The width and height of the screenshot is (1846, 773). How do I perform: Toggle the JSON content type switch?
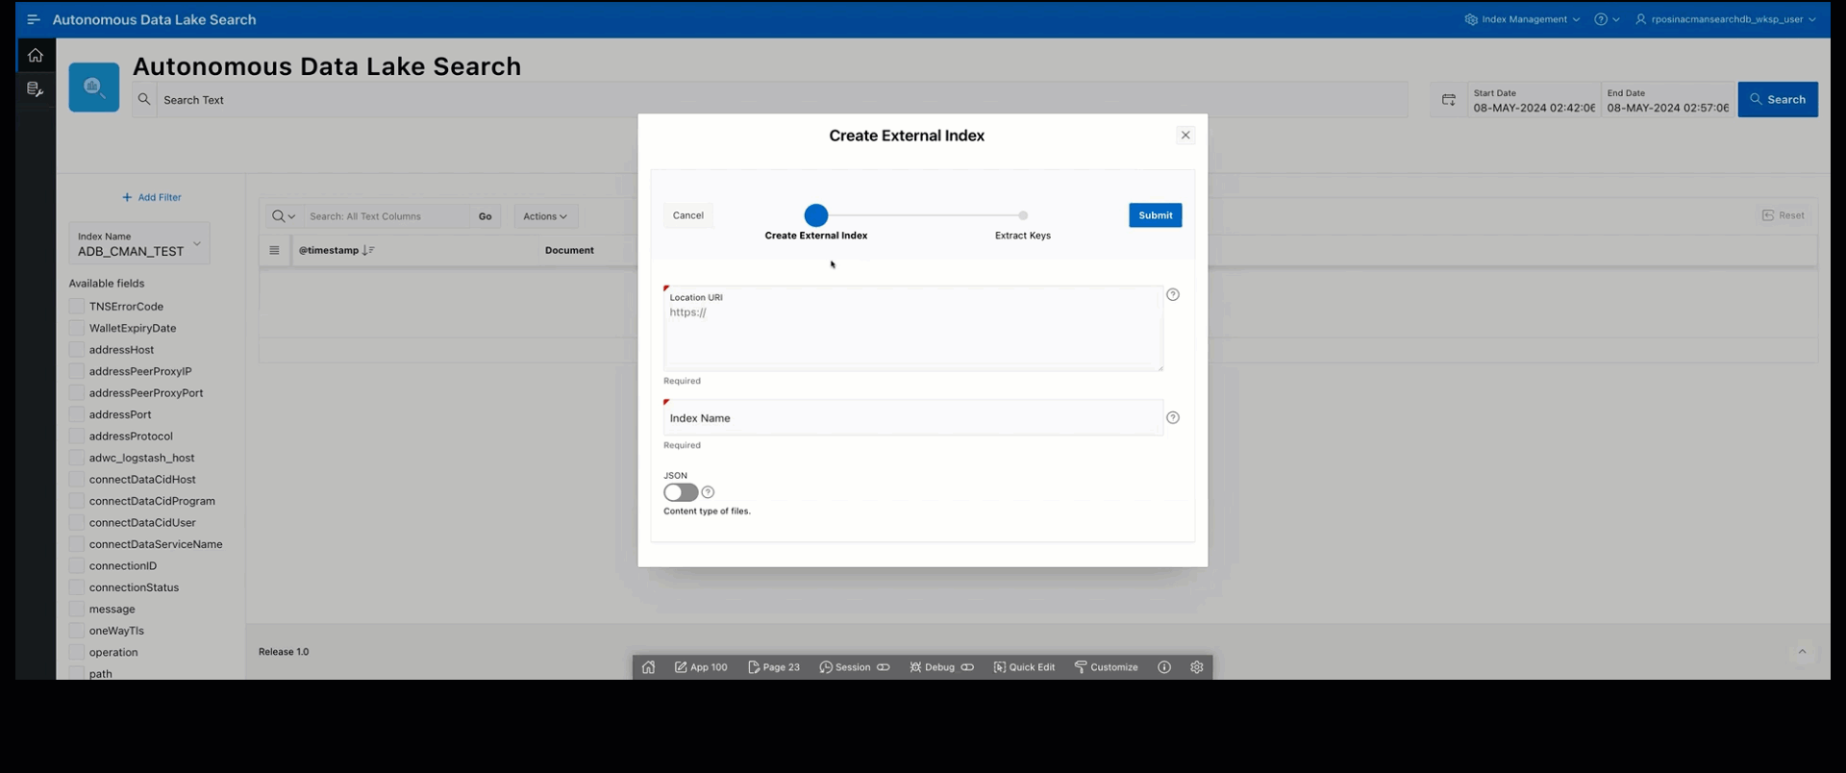pyautogui.click(x=681, y=492)
